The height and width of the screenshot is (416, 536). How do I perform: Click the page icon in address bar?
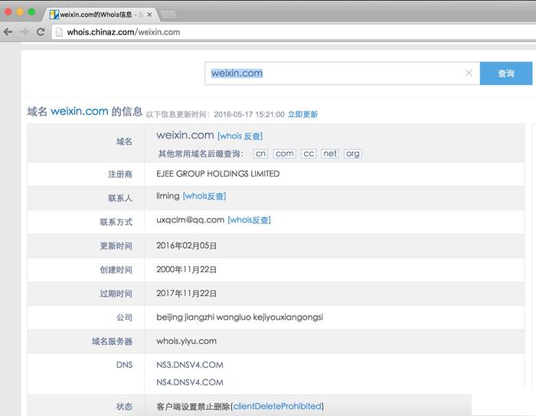(59, 32)
